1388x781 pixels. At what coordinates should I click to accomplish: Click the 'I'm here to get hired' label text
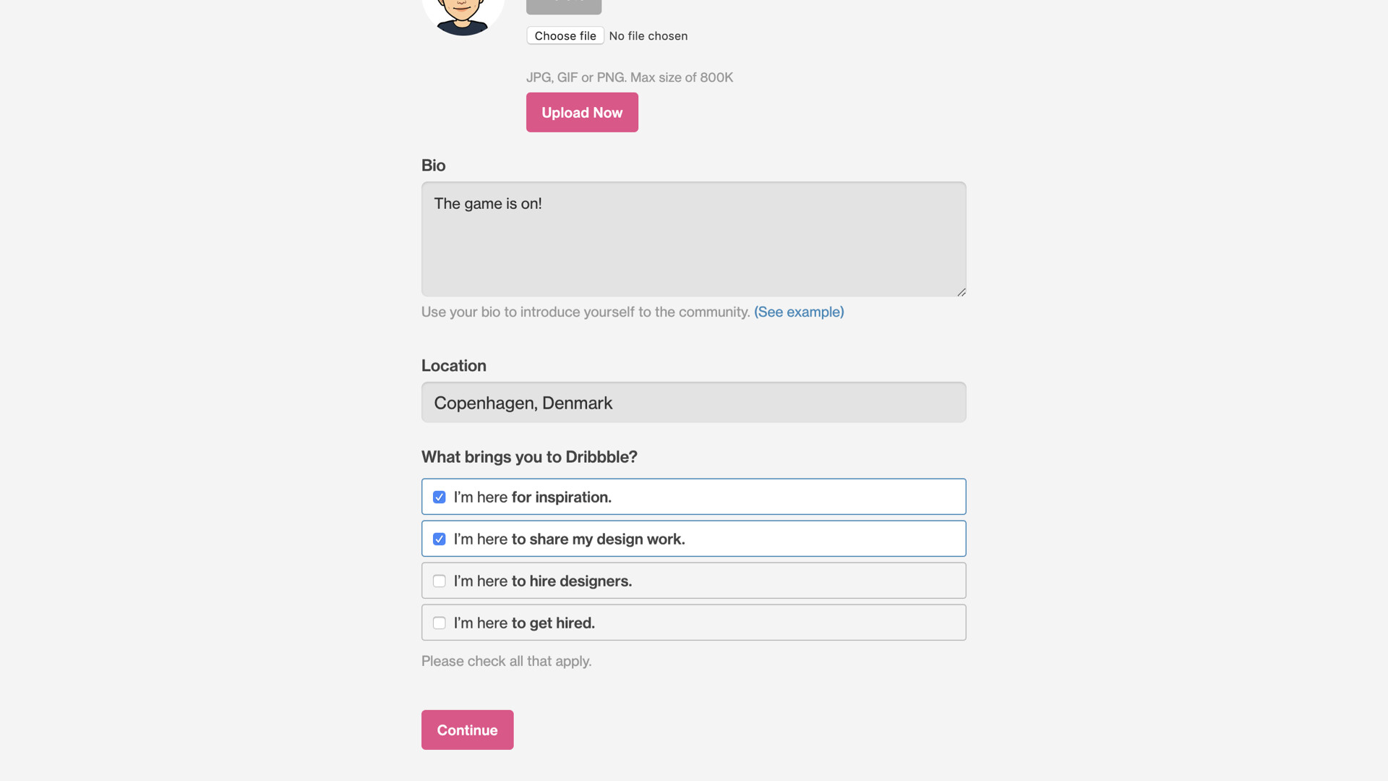(524, 623)
